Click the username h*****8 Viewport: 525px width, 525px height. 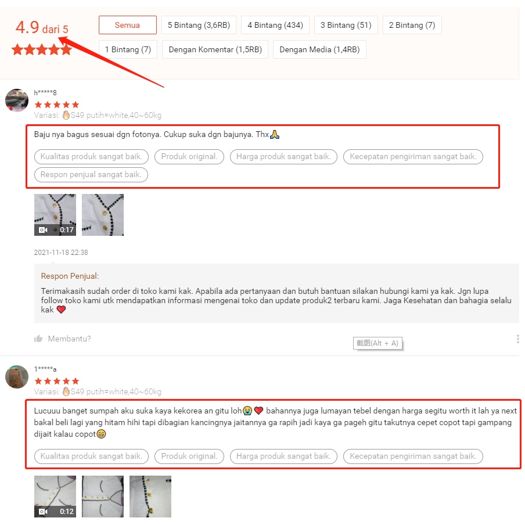pyautogui.click(x=45, y=93)
